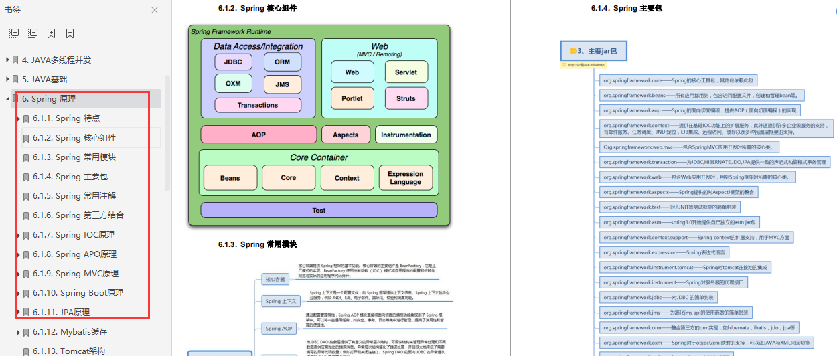837x356 pixels.
Task: Click the 书签 panel title
Action: coord(13,10)
